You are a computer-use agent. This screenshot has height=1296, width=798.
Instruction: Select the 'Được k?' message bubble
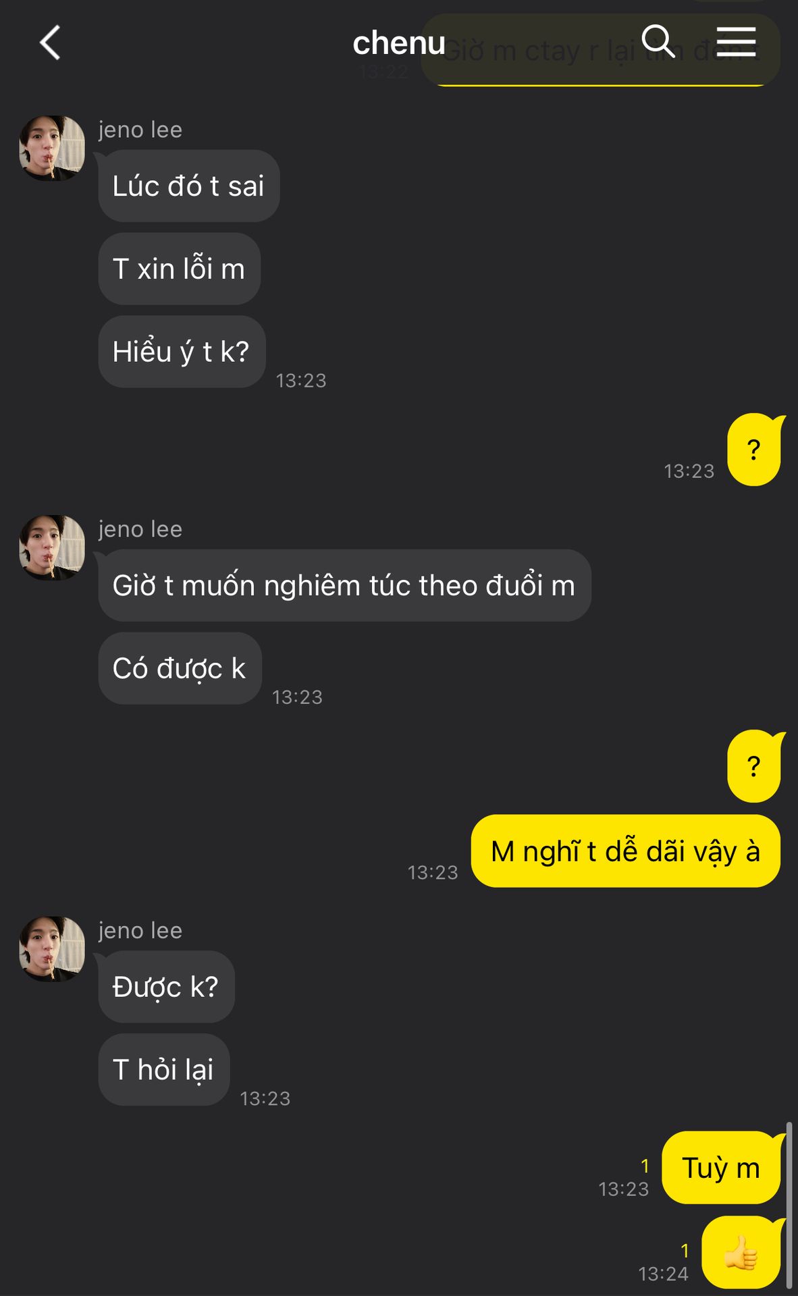tap(166, 987)
